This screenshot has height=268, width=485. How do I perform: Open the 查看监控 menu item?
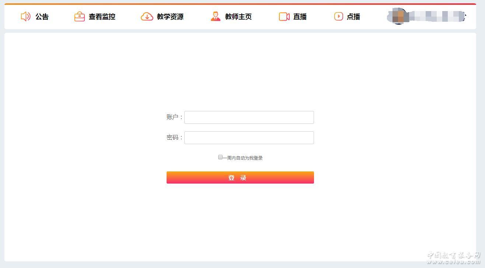pyautogui.click(x=102, y=17)
